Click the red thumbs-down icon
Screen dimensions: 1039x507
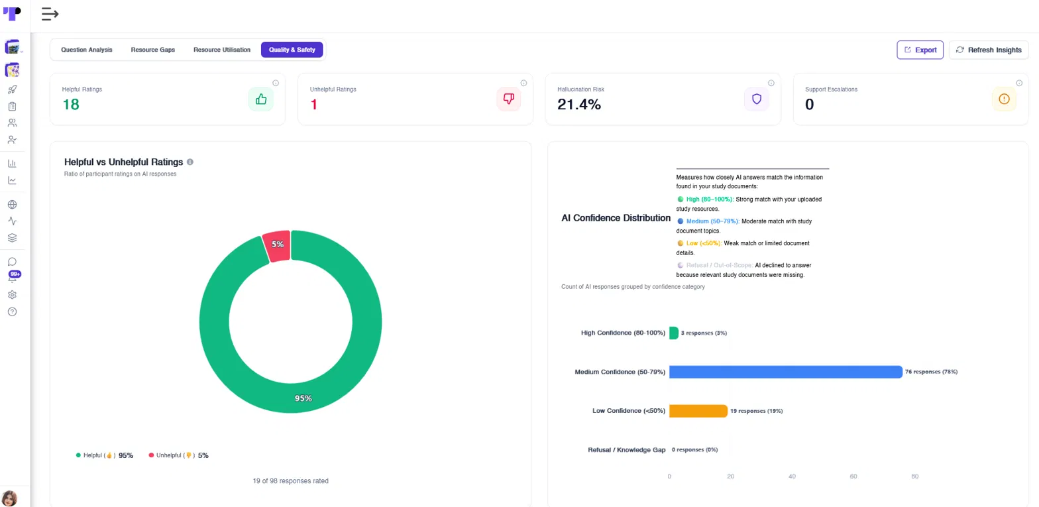pos(508,99)
